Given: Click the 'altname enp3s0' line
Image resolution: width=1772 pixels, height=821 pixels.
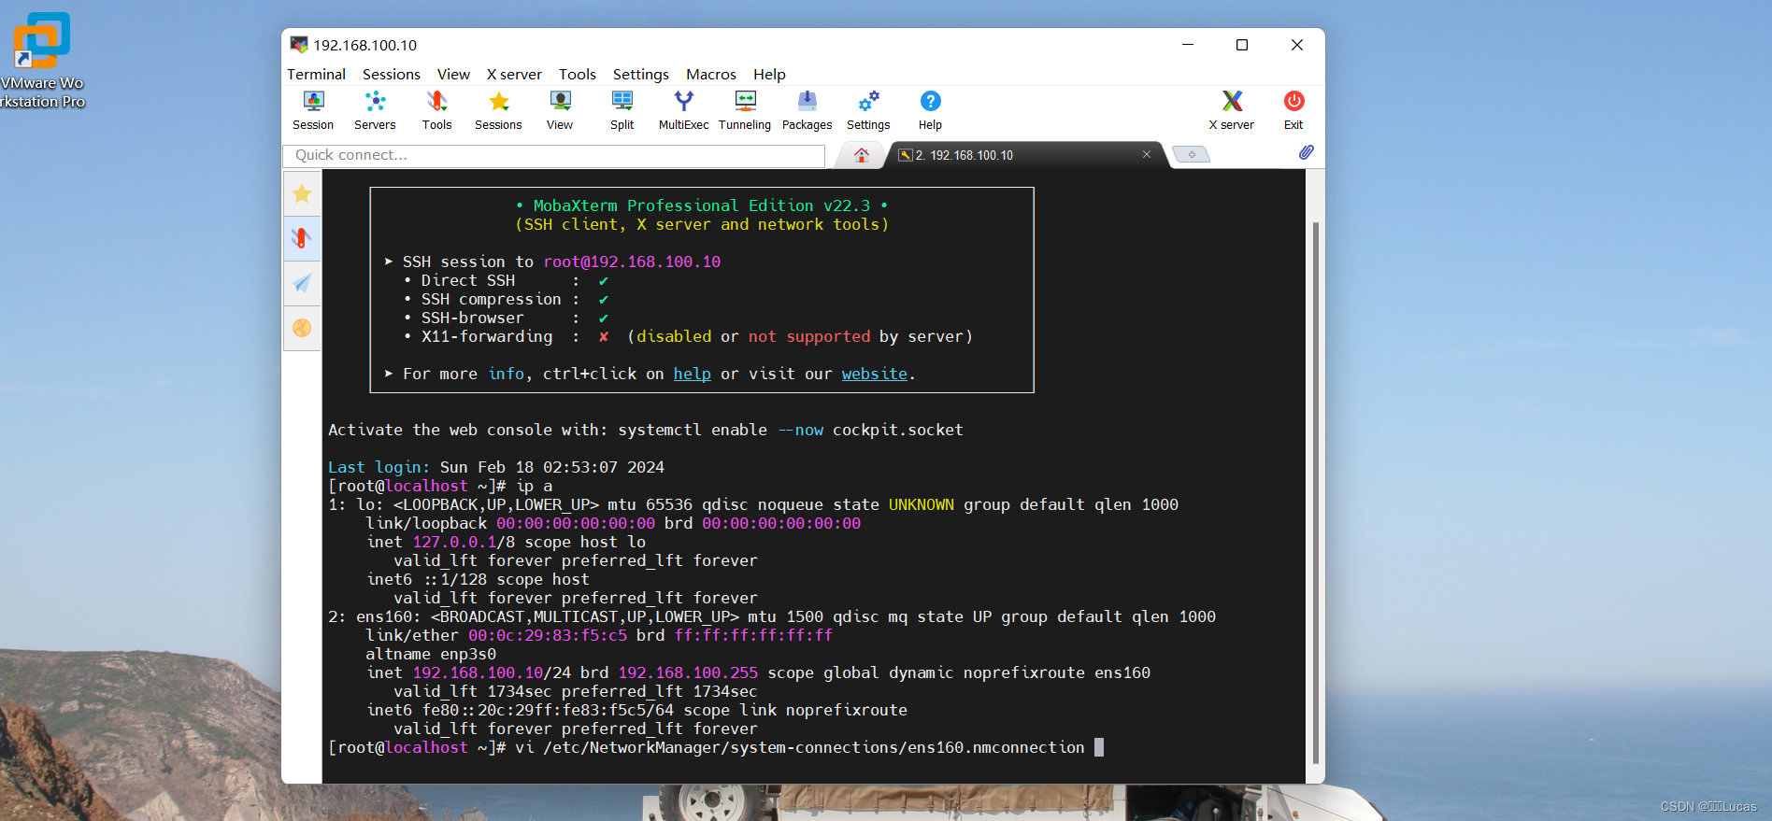Looking at the screenshot, I should (x=431, y=654).
